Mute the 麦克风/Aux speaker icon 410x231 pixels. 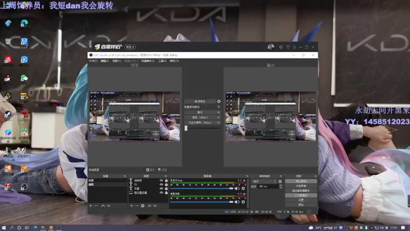point(237,188)
